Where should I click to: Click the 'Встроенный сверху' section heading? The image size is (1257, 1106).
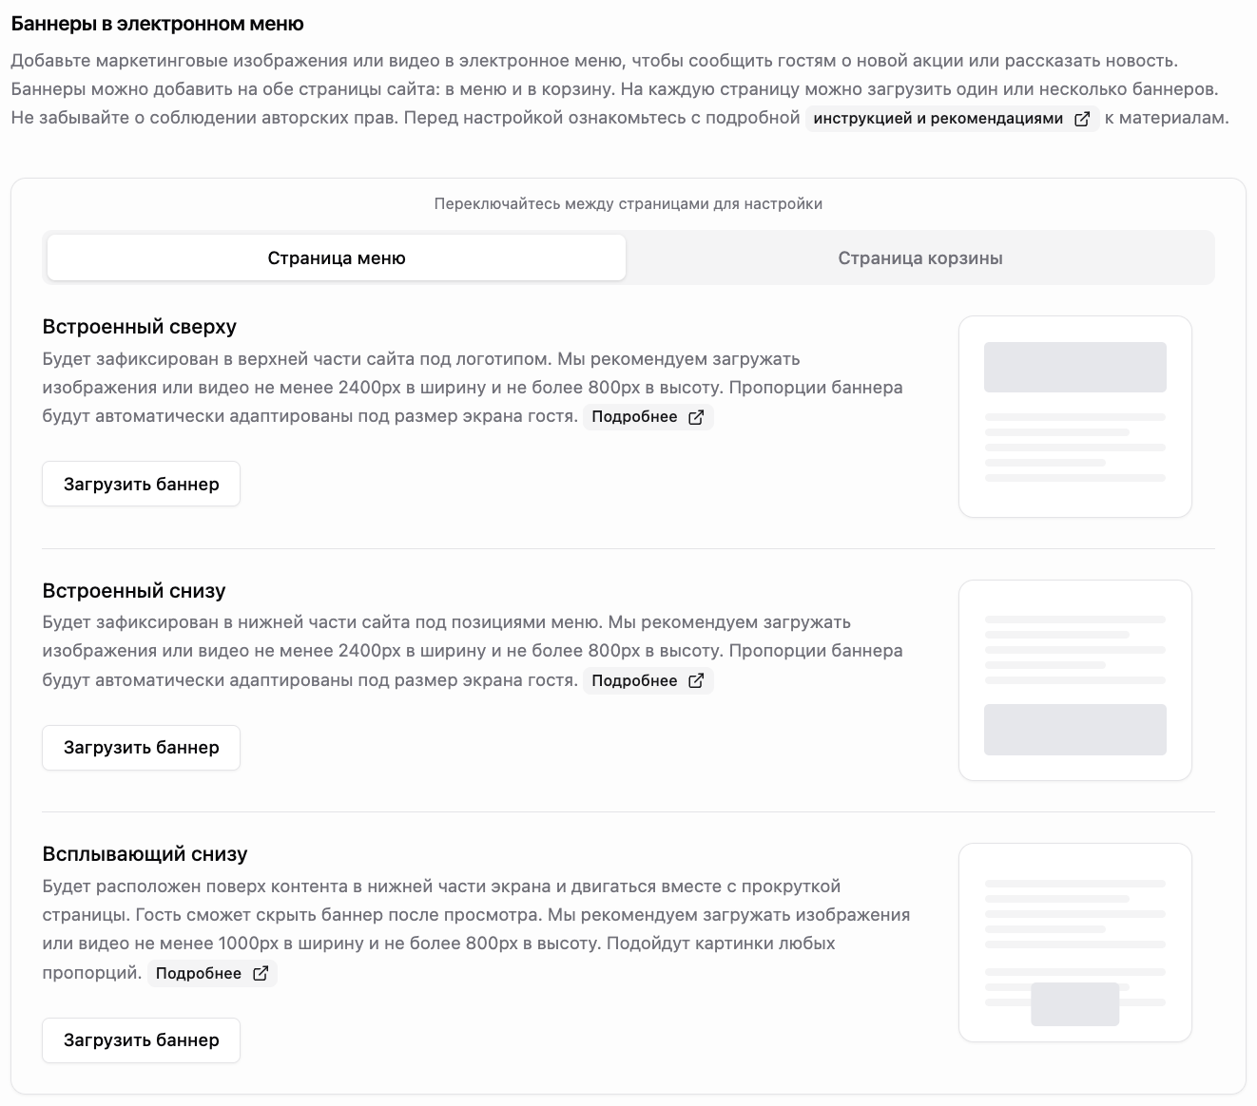pyautogui.click(x=140, y=327)
